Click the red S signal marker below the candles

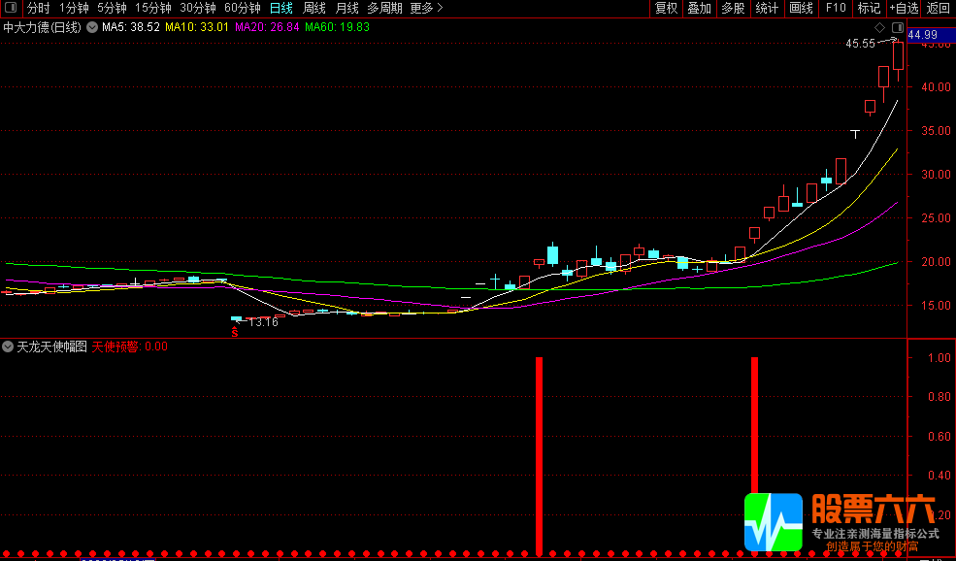[233, 331]
